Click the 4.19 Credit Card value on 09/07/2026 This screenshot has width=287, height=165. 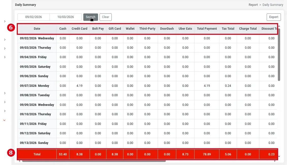click(79, 86)
